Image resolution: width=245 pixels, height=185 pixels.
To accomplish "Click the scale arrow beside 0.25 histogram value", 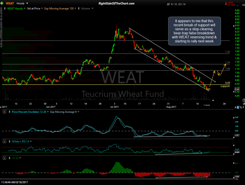I will click(x=234, y=163).
